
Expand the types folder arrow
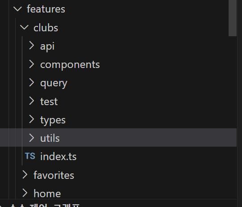(32, 119)
